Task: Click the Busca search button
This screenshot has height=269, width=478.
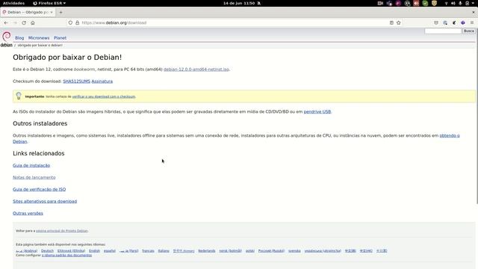Action: point(469,31)
